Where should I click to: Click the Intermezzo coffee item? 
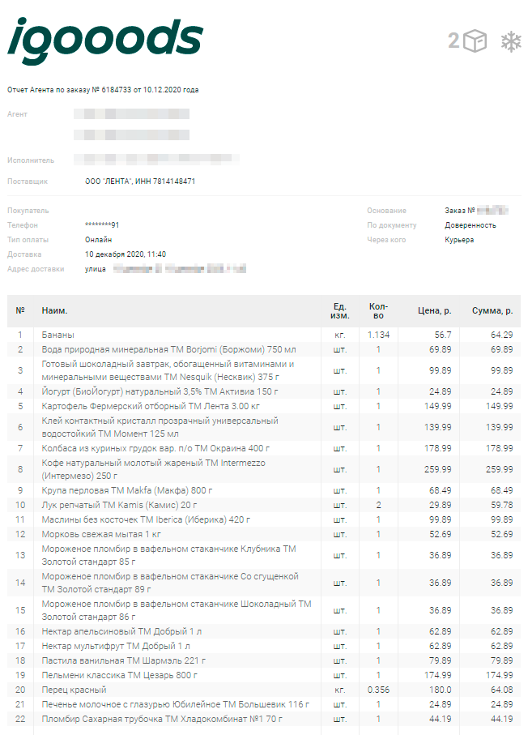point(153,469)
